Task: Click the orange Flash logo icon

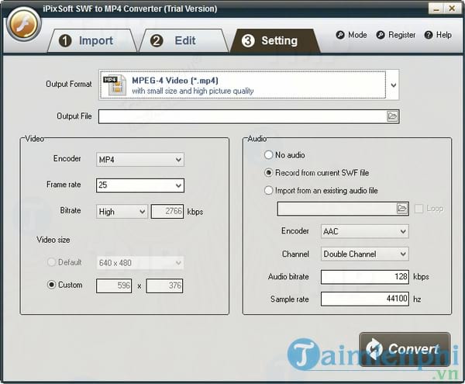Action: (x=23, y=25)
